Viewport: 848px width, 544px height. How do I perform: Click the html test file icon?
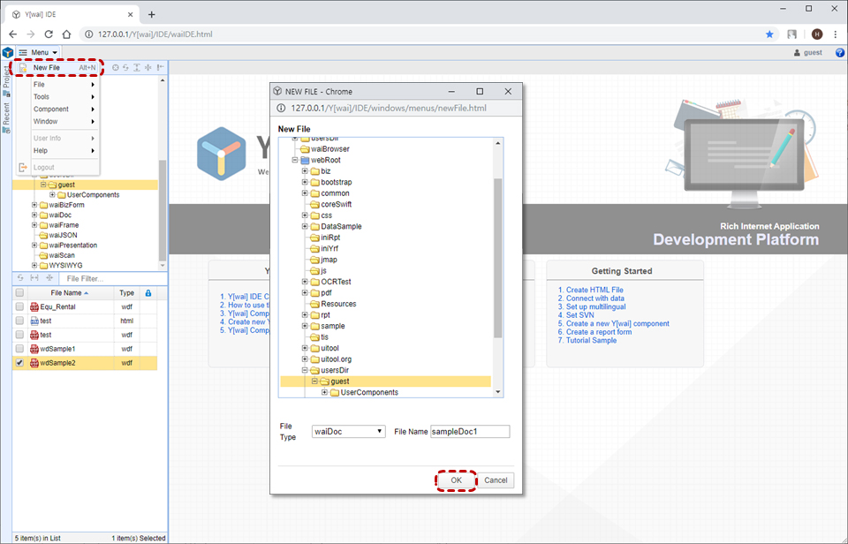(x=34, y=321)
